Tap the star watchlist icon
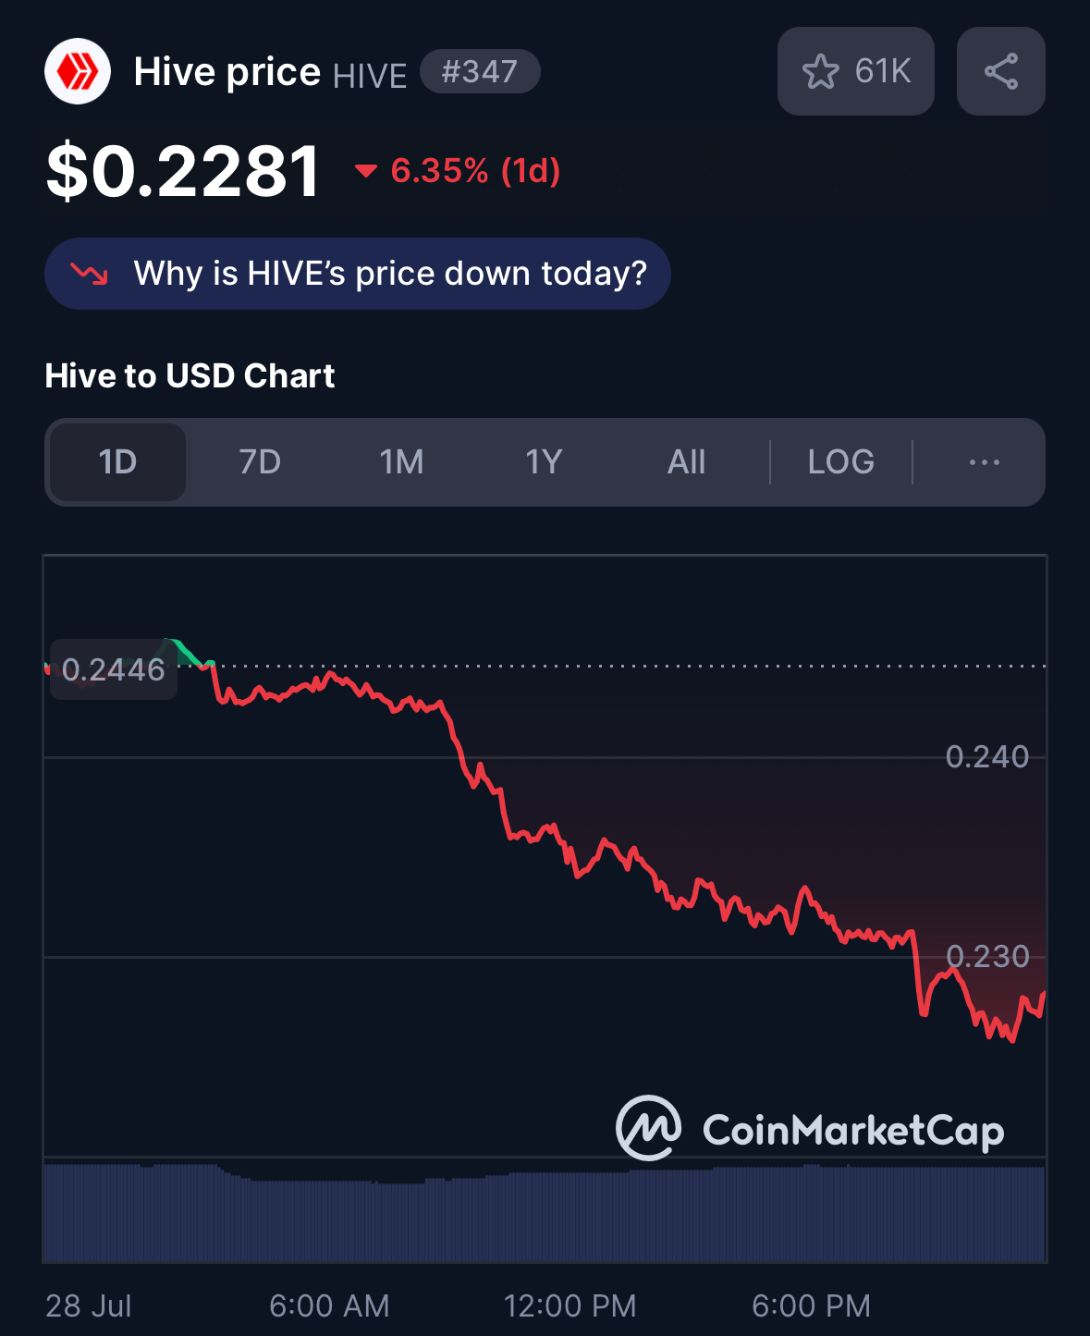The height and width of the screenshot is (1336, 1090). tap(820, 71)
